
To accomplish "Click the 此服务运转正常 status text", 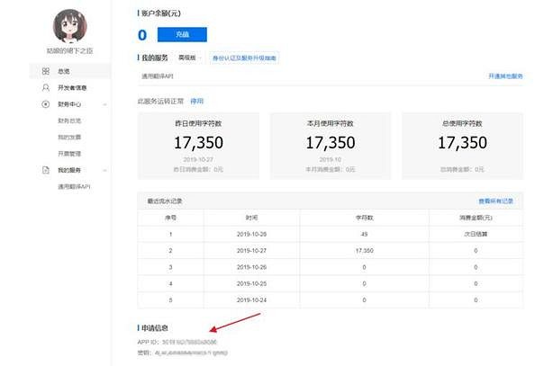I will point(160,102).
